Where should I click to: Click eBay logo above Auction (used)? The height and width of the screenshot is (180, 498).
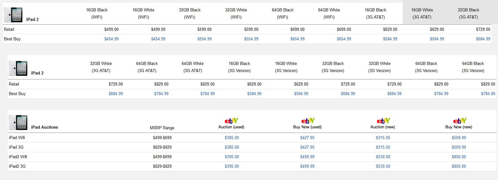[x=231, y=121]
